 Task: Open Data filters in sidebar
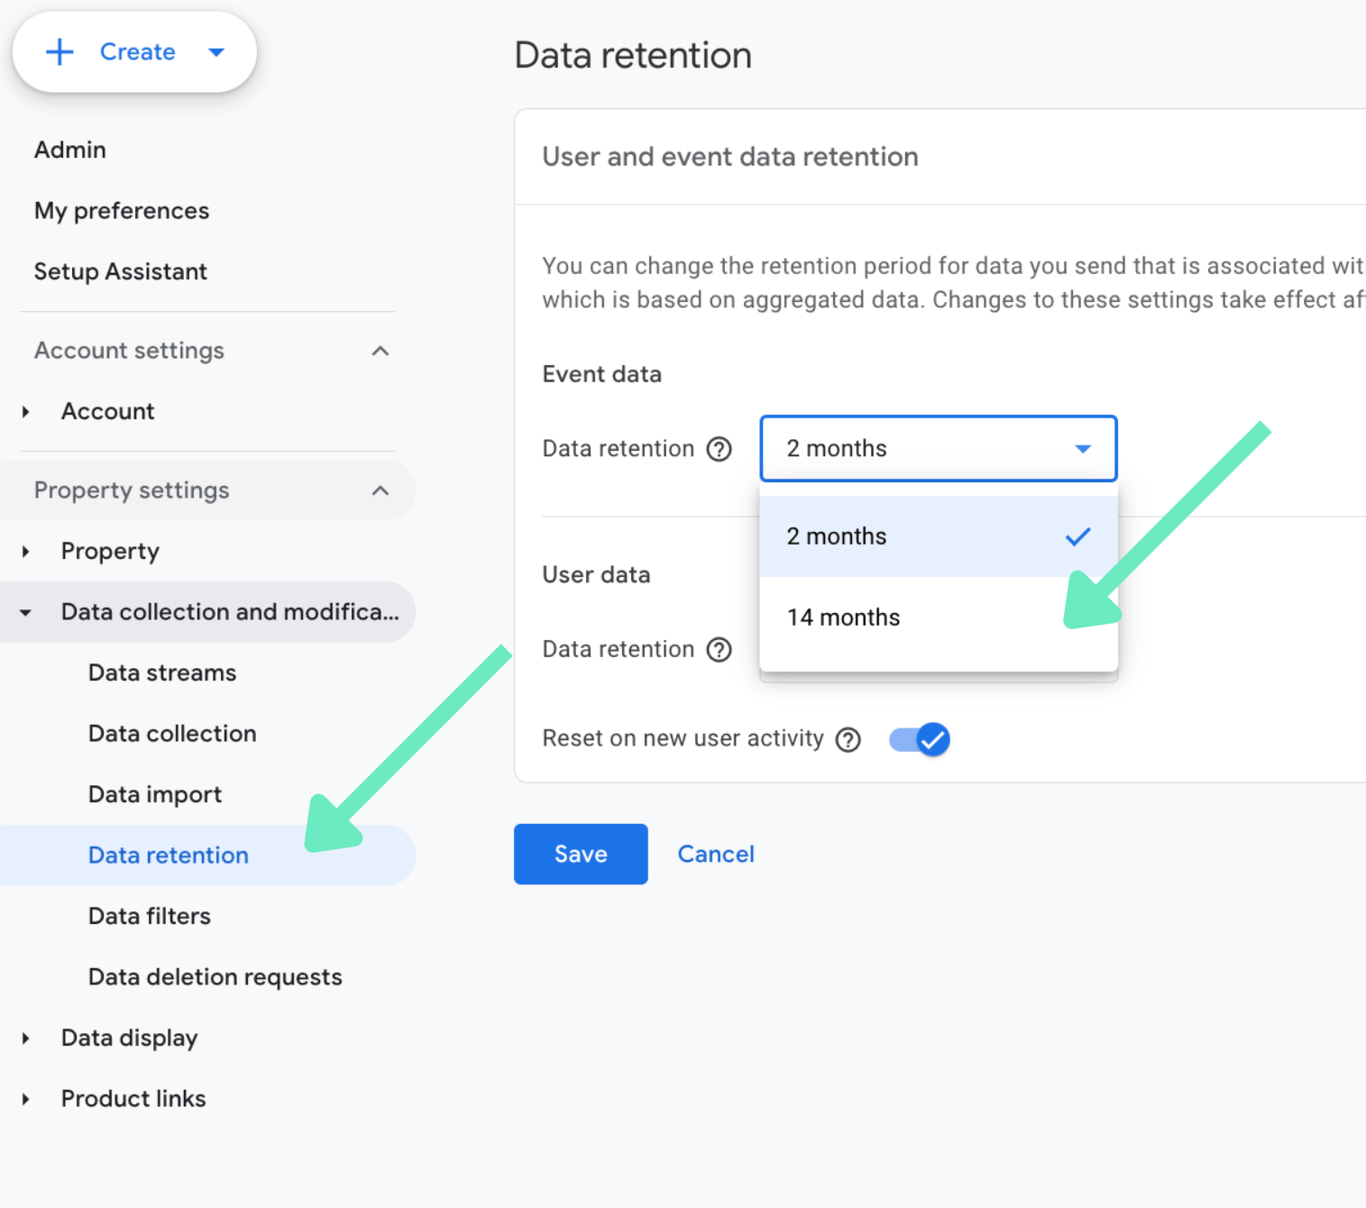click(x=150, y=917)
